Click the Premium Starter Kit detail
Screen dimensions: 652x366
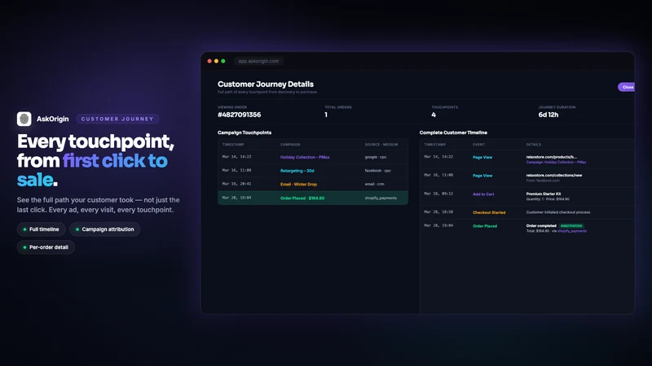click(544, 194)
